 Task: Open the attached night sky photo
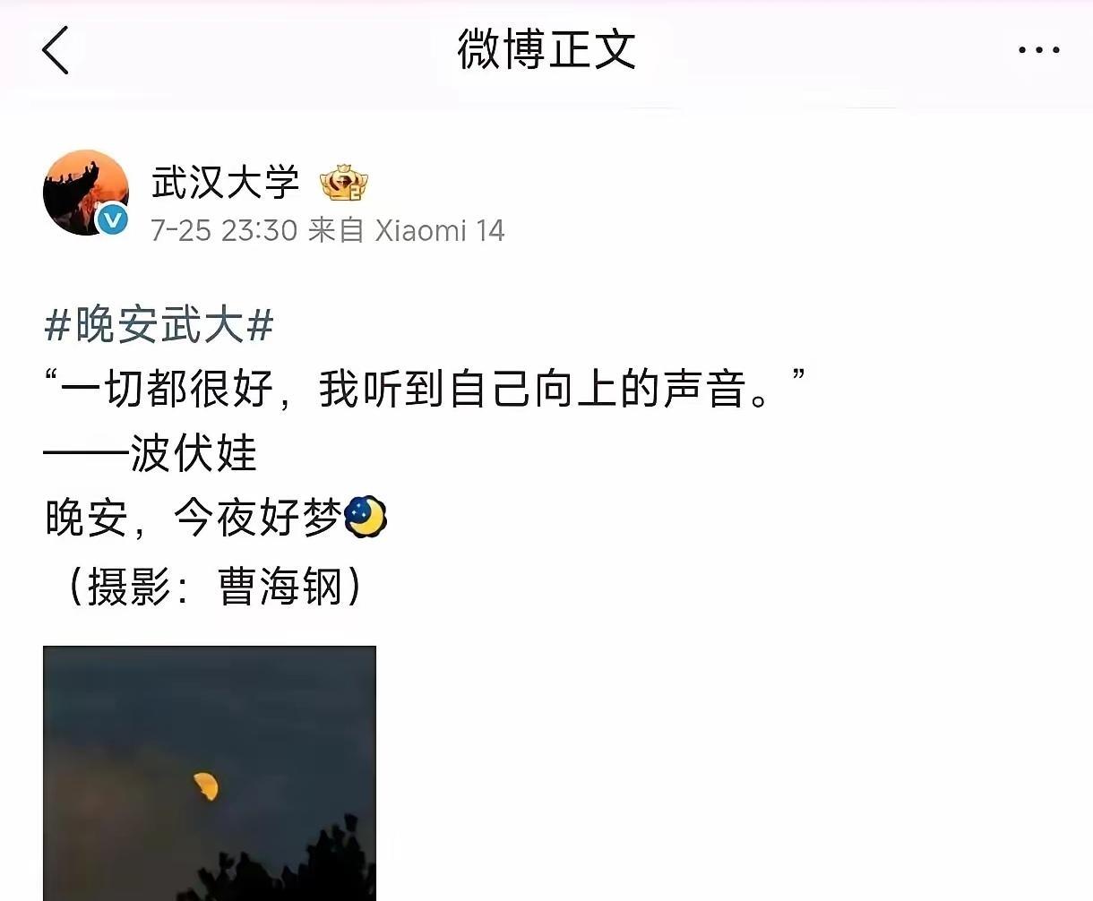click(210, 773)
